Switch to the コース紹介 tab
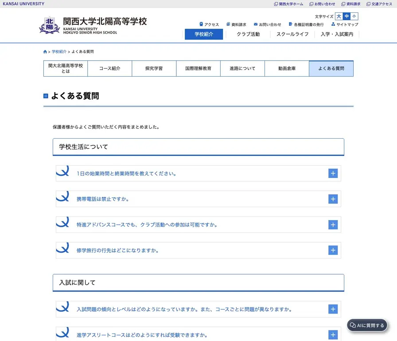 click(x=109, y=68)
